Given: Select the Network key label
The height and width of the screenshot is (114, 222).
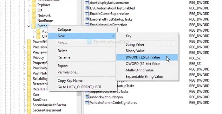Looking at the screenshot, I should click(44, 16).
